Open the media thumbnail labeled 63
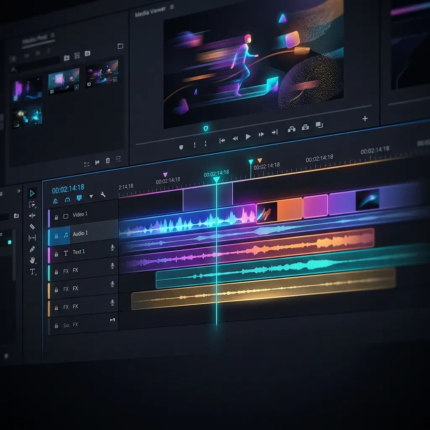This screenshot has width=430, height=430. pos(102,74)
